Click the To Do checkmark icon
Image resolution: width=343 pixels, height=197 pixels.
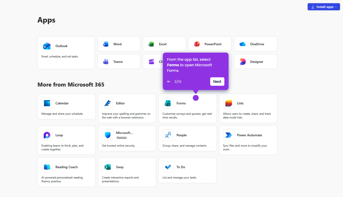168,167
